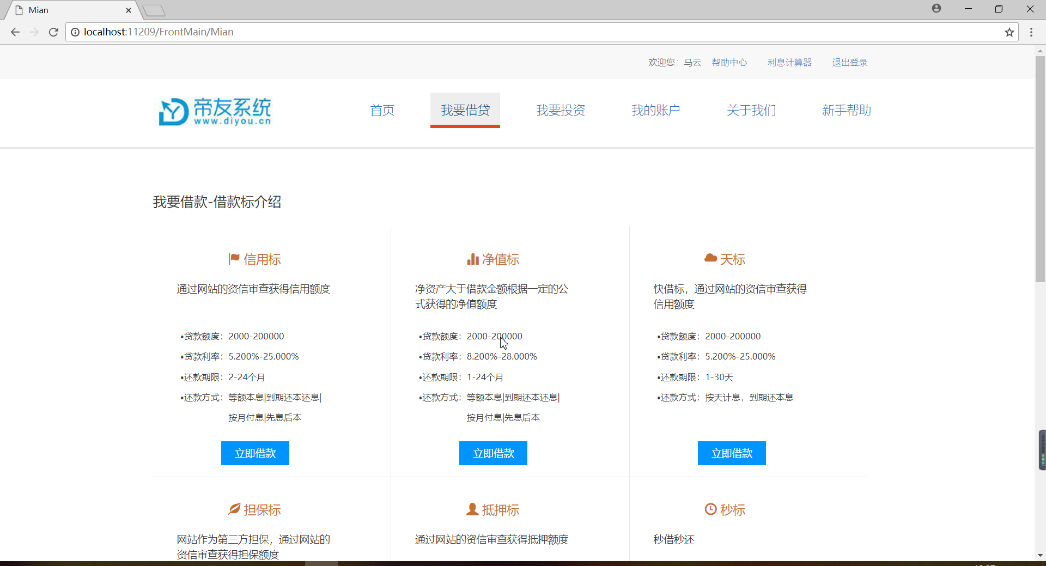Open the 新手帮助 navigation item
Screen dimensions: 1046x566
point(846,110)
